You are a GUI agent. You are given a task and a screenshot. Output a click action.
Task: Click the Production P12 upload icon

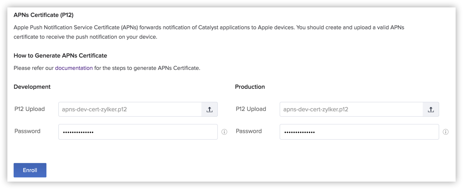[x=431, y=109]
